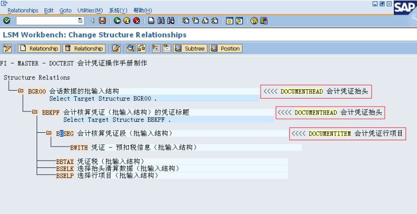Click the Find binoculars icon
417x214 pixels.
[161, 21]
